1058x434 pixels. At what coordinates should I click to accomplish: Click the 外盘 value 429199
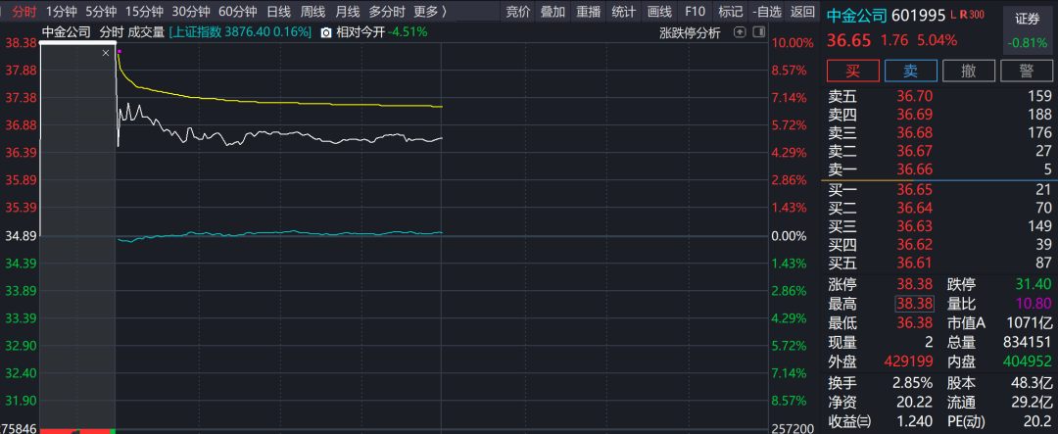coord(907,362)
